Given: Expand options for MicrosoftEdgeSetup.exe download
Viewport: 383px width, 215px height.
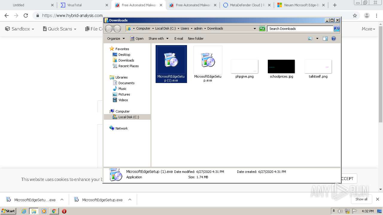Looking at the screenshot, I should [x=130, y=199].
